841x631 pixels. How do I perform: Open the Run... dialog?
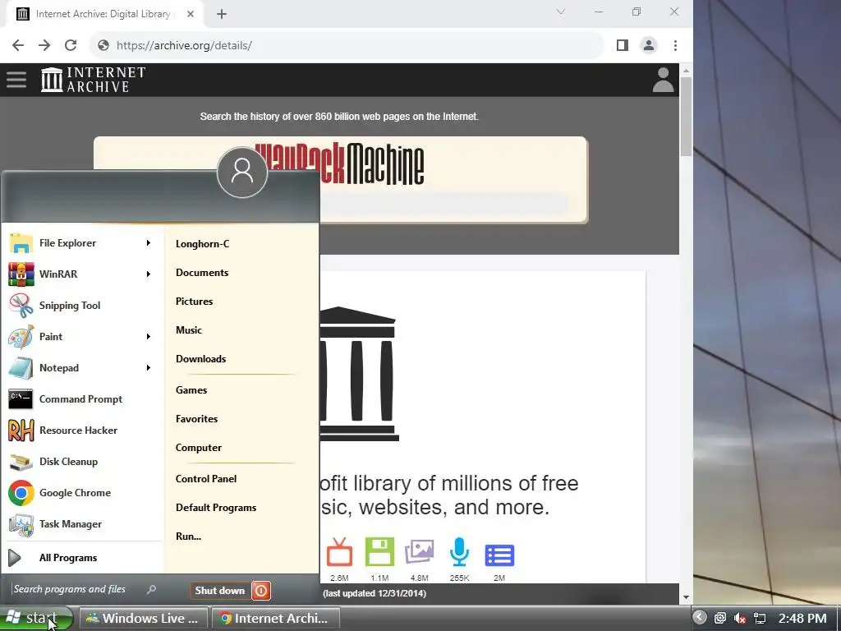click(188, 536)
